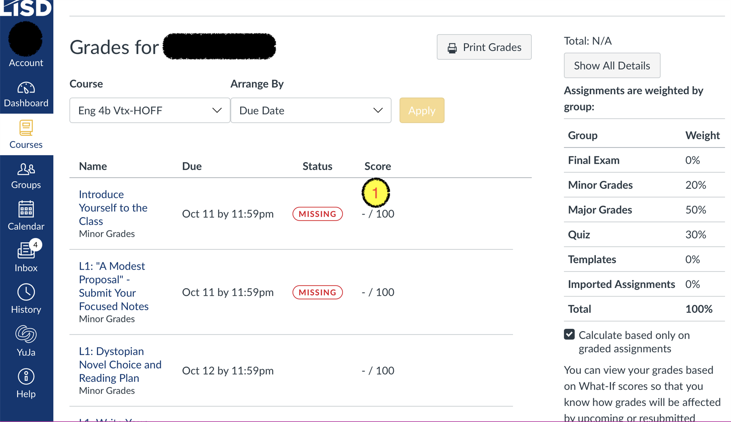Click the printer icon in Print Grades
731x422 pixels.
click(x=452, y=47)
